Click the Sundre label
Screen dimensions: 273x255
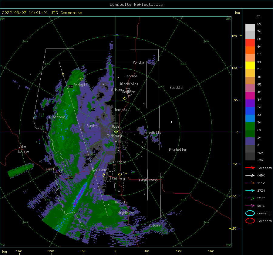(x=92, y=126)
